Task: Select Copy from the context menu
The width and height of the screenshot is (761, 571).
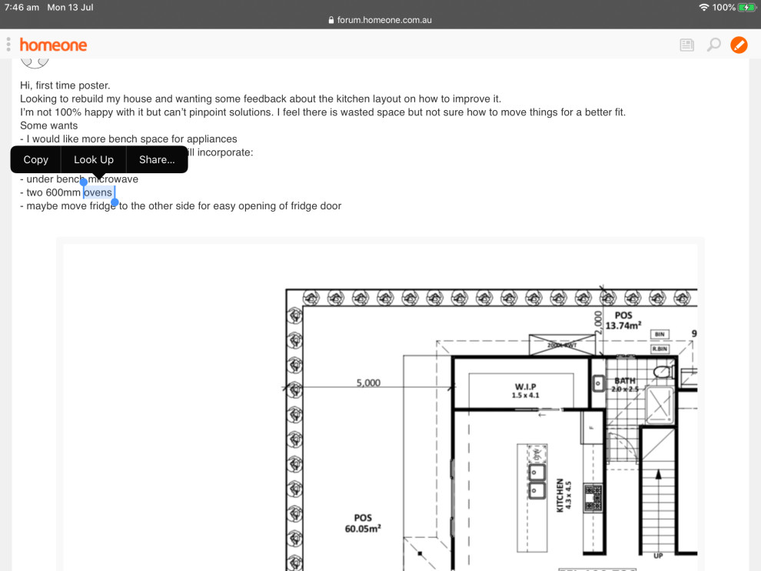Action: pyautogui.click(x=35, y=159)
